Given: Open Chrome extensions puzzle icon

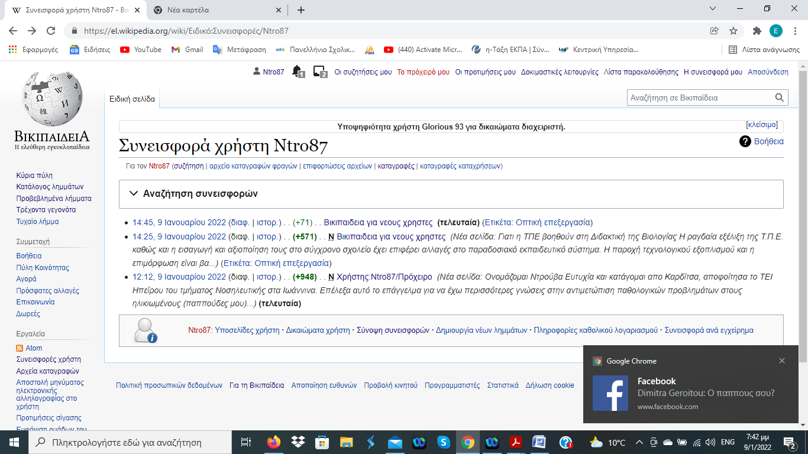Looking at the screenshot, I should coord(757,31).
